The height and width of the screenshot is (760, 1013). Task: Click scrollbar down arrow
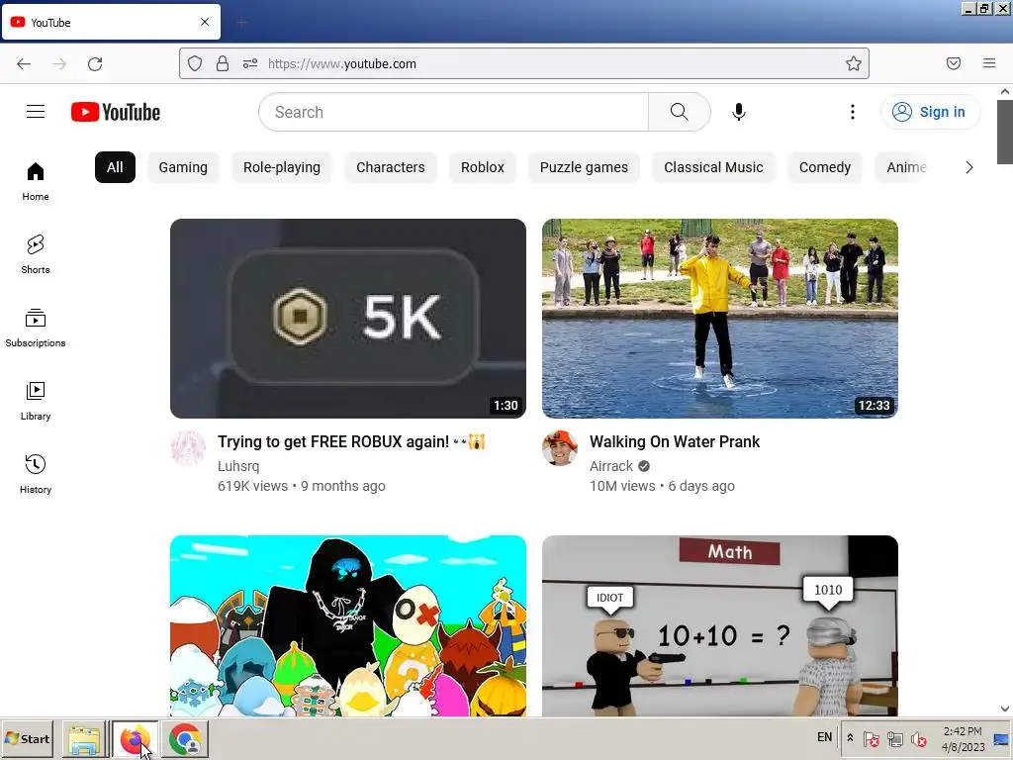point(1005,709)
